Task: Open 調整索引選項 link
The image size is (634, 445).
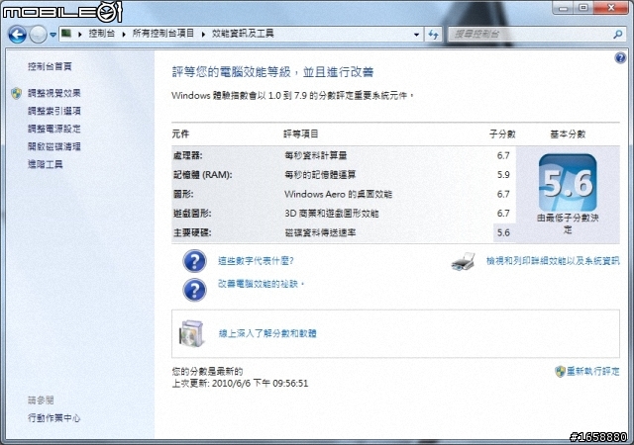Action: coord(54,111)
